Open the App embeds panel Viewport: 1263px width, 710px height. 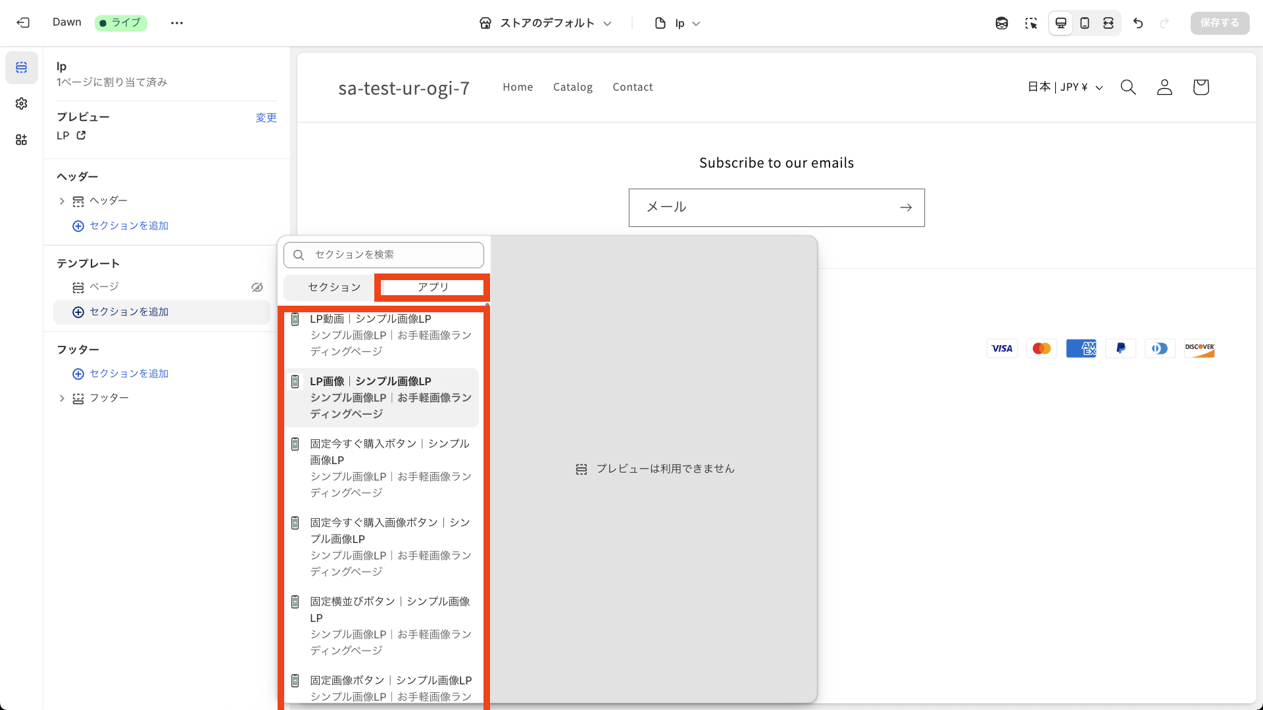21,139
